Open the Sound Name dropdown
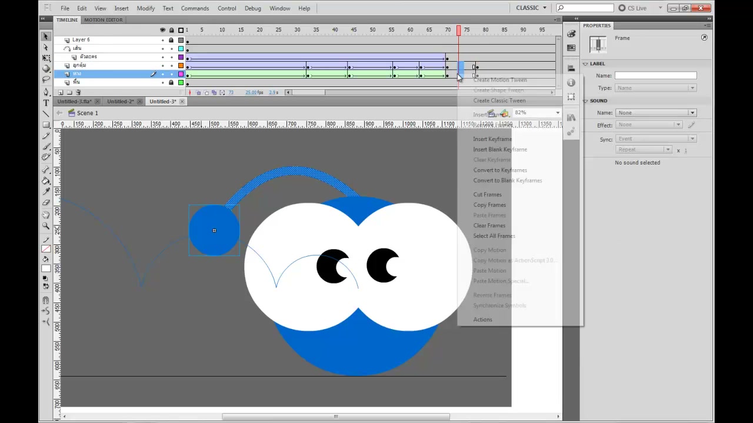 (x=657, y=113)
